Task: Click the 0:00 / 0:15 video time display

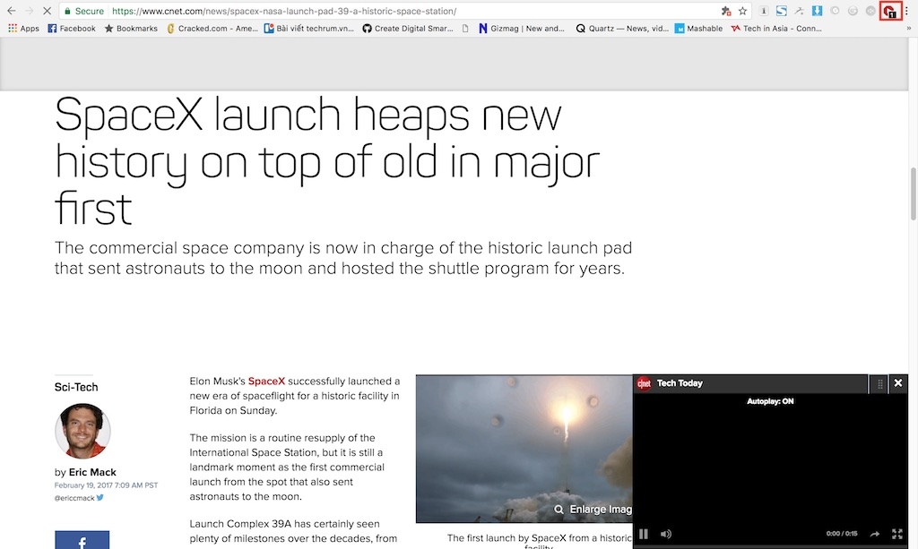Action: coord(842,533)
